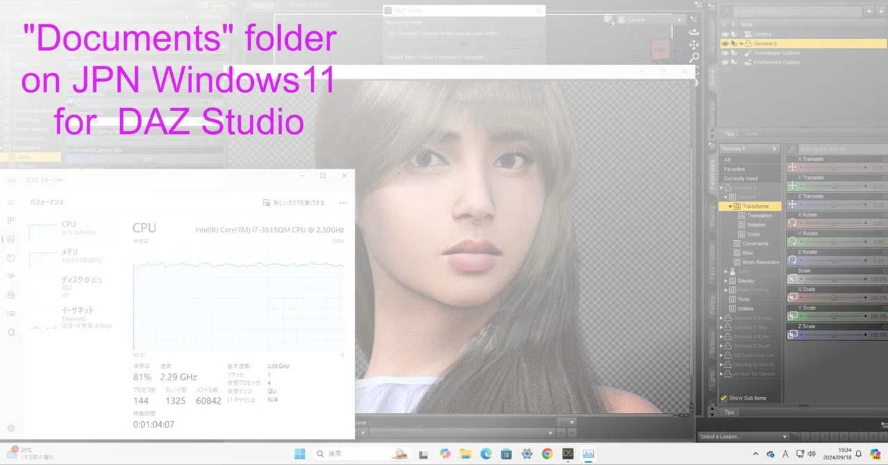Select Ethernet entry in Task Manager

tap(74, 316)
